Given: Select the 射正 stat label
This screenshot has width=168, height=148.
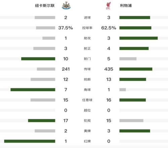Looking at the screenshot, I should pos(87,48).
